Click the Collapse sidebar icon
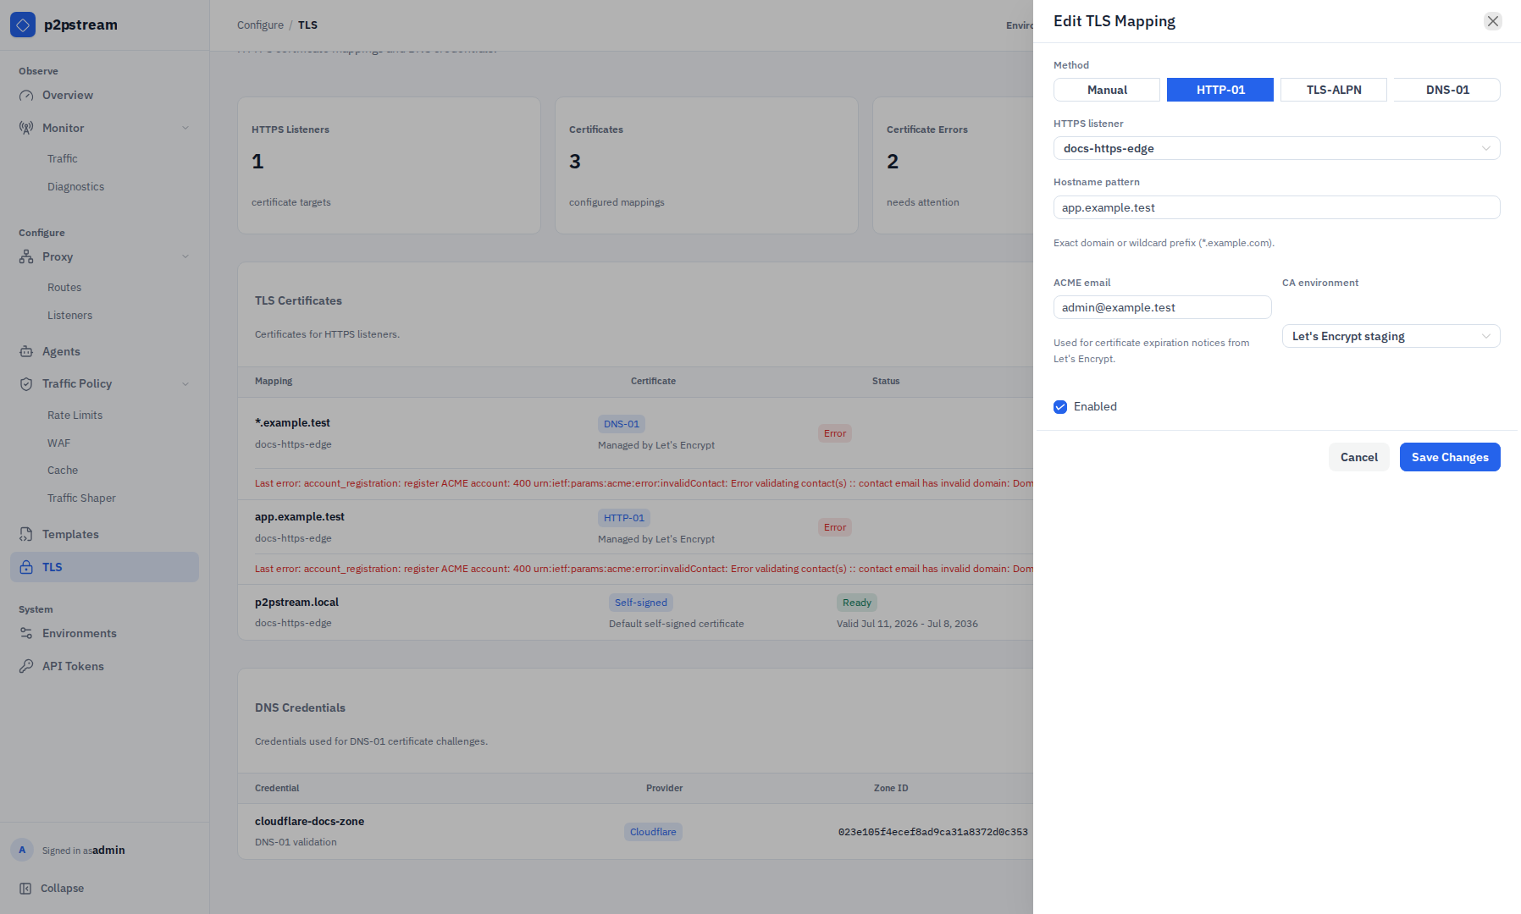The image size is (1521, 914). pyautogui.click(x=25, y=888)
